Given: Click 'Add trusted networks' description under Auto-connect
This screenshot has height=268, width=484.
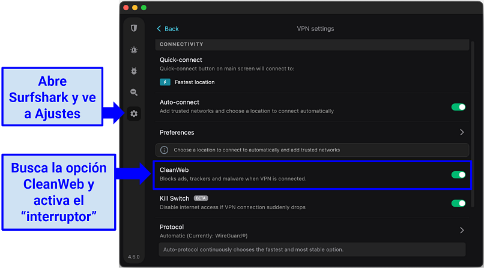Looking at the screenshot, I should point(247,111).
